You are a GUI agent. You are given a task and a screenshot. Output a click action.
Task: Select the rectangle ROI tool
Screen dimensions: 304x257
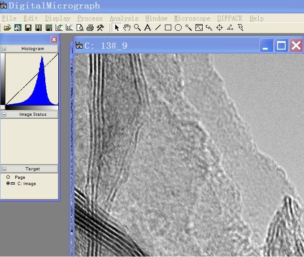pos(168,28)
